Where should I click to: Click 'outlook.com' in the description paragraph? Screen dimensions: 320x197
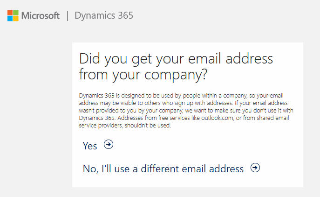tap(217, 118)
